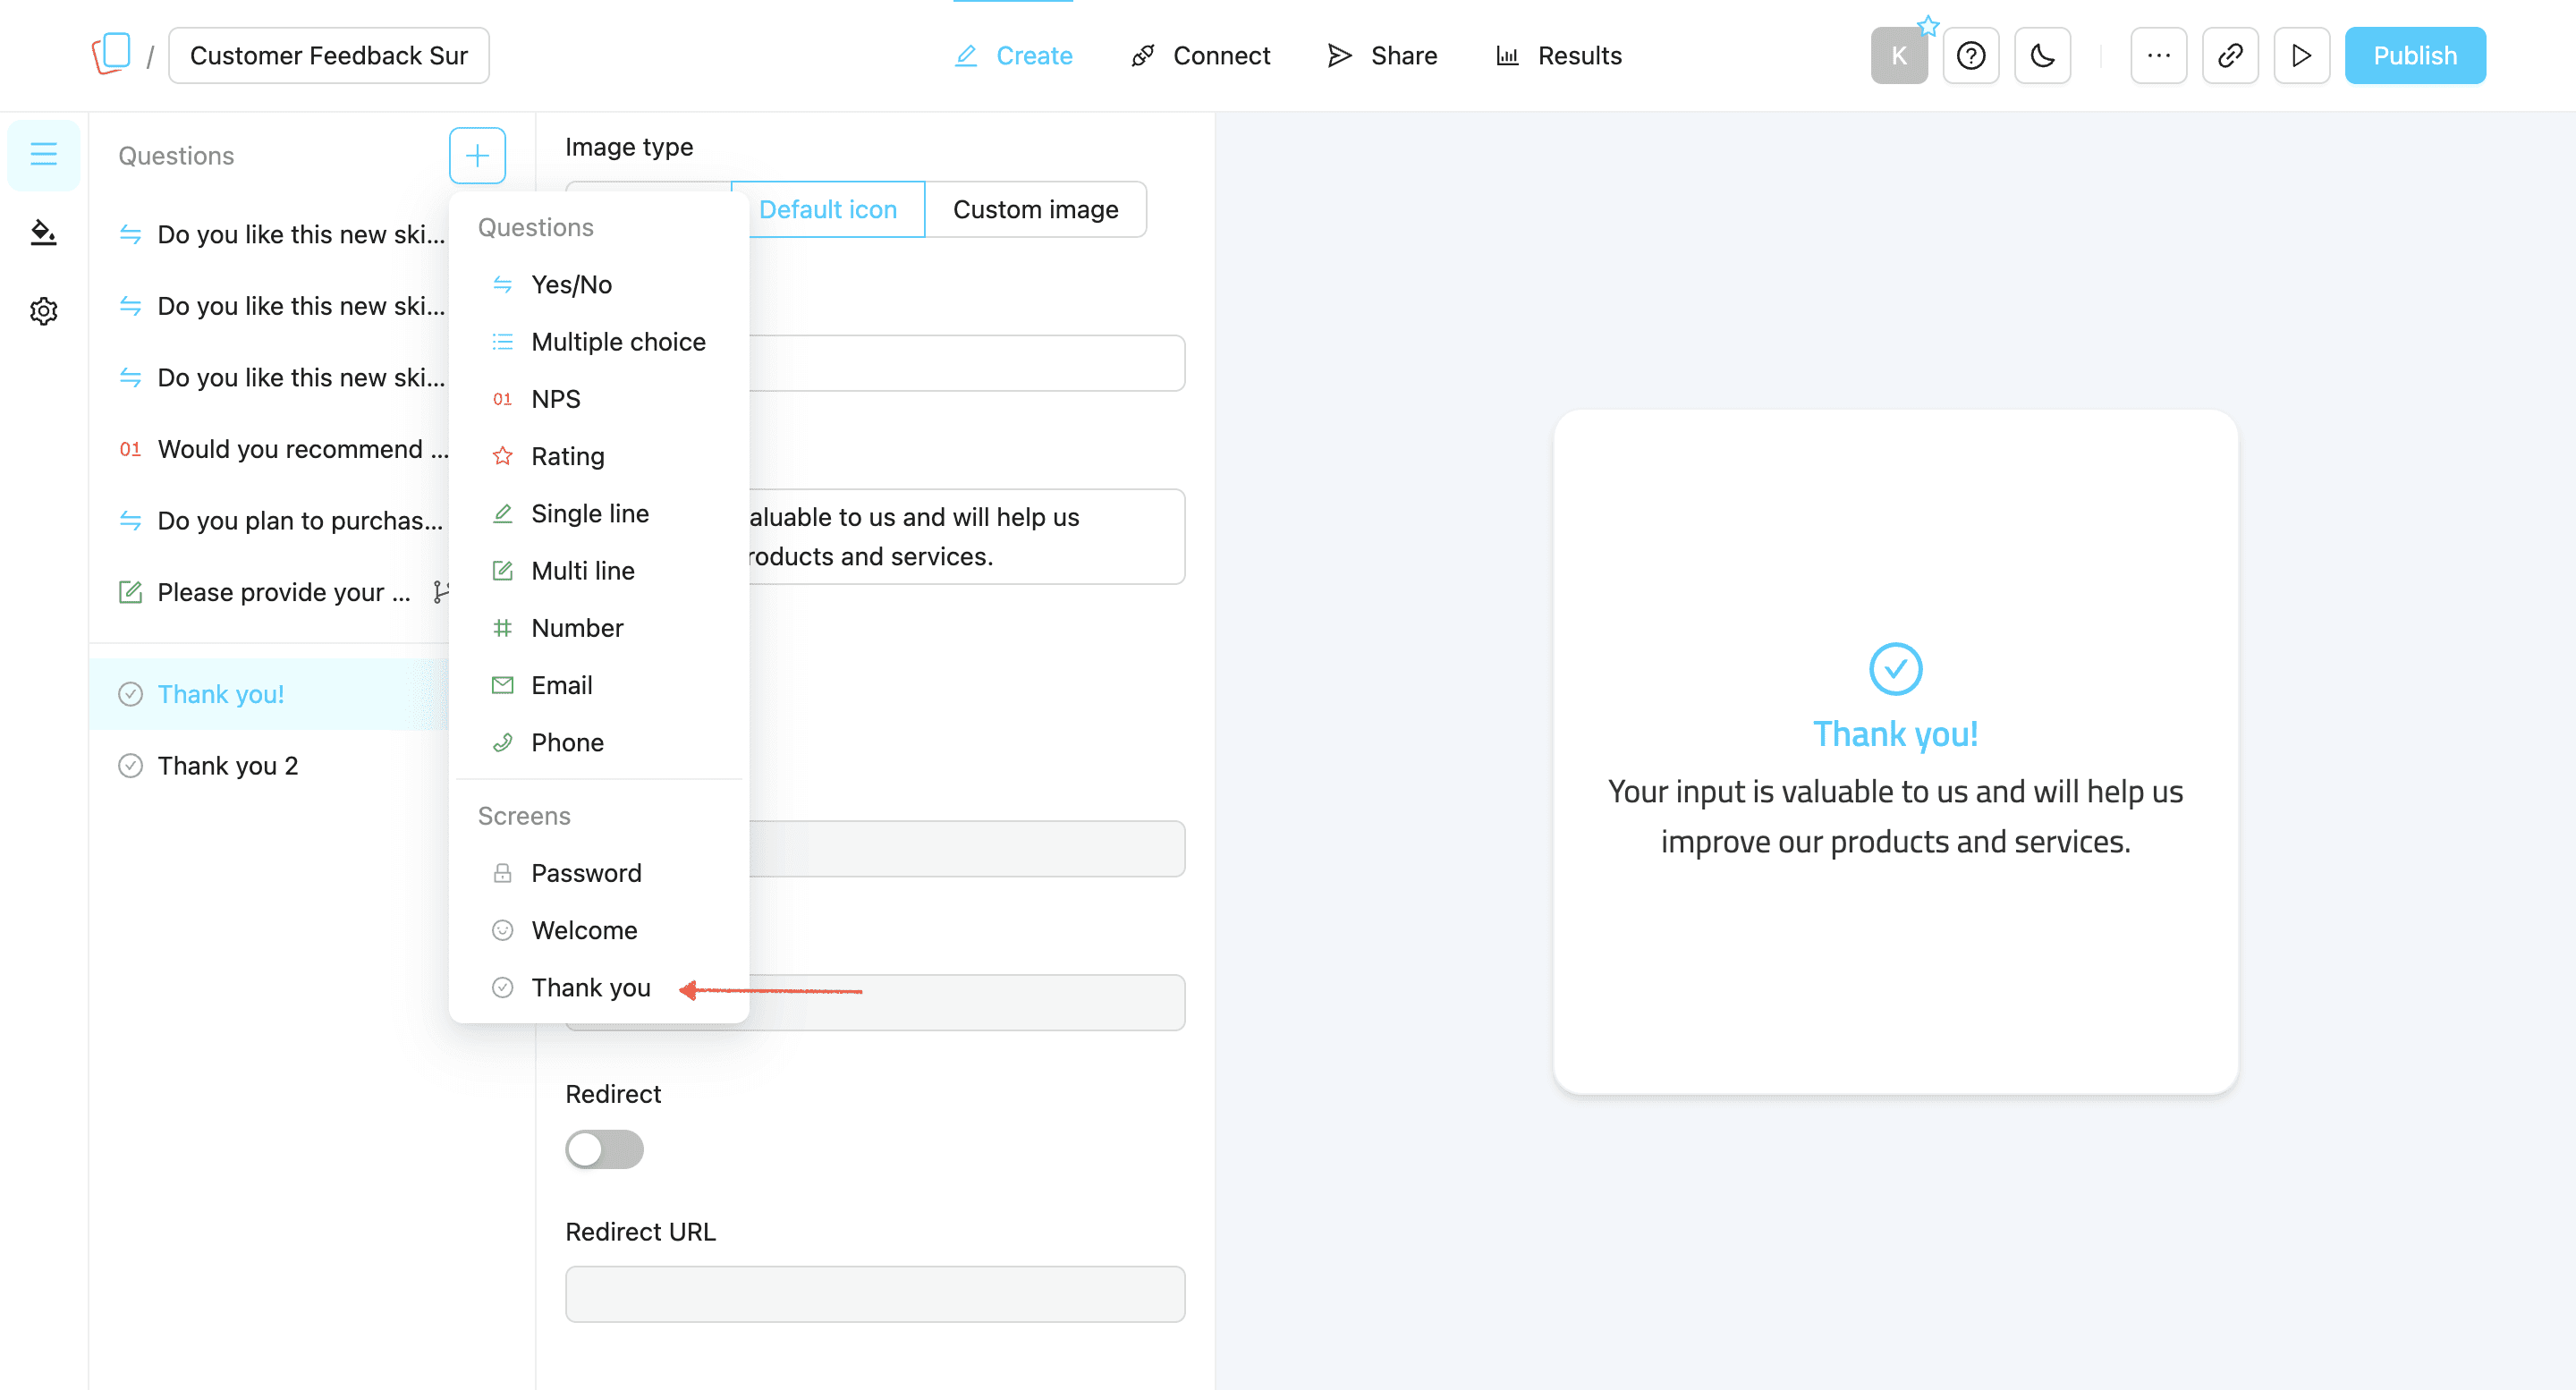Screen dimensions: 2576x1390
Task: Choose Thank you from Screens list
Action: [590, 988]
